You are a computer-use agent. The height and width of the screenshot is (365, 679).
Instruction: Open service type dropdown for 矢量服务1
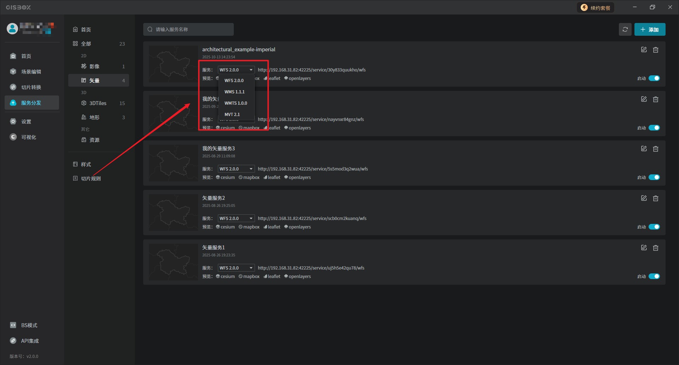[x=236, y=268]
